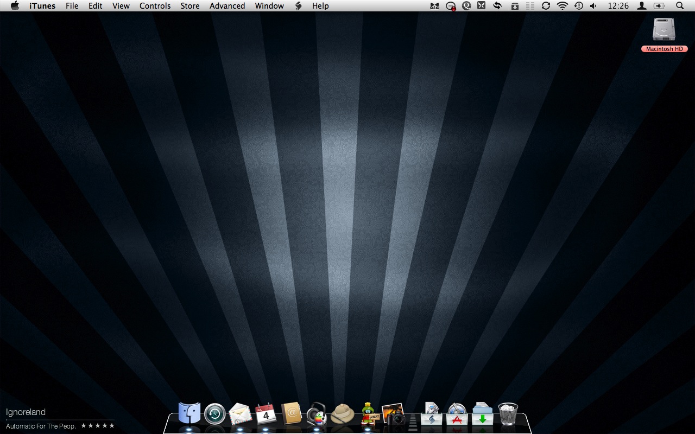This screenshot has width=695, height=434.
Task: Click the butterfly icon in menu bar
Action: coord(434,6)
